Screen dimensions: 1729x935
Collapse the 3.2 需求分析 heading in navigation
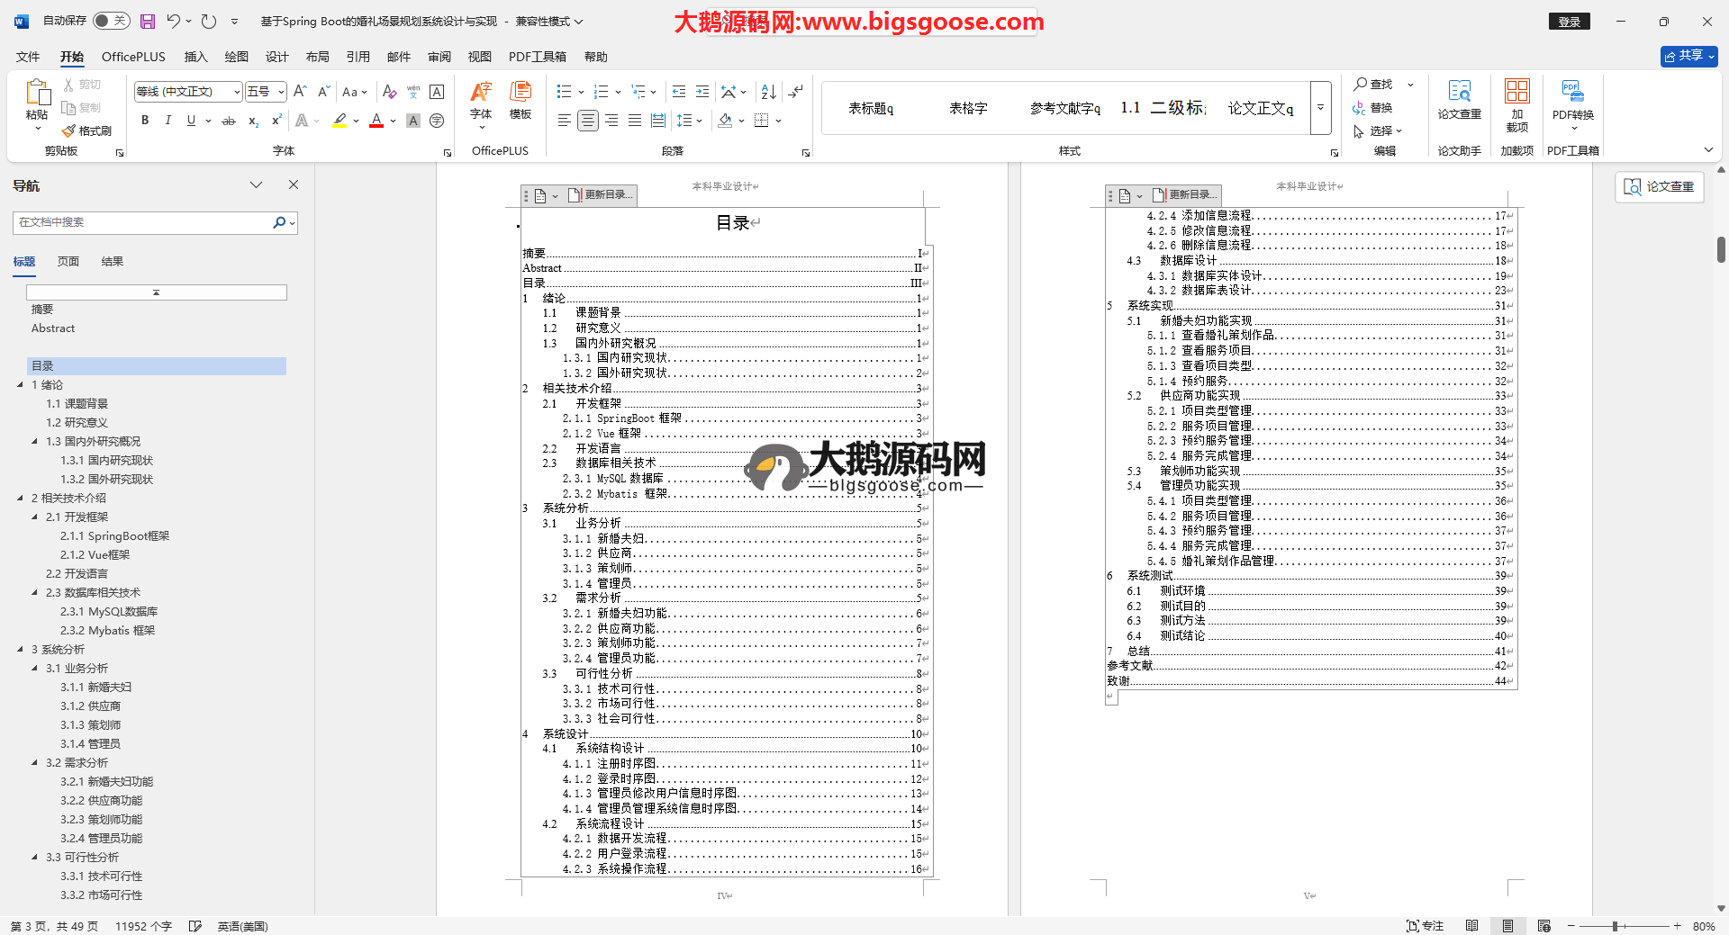pyautogui.click(x=35, y=763)
